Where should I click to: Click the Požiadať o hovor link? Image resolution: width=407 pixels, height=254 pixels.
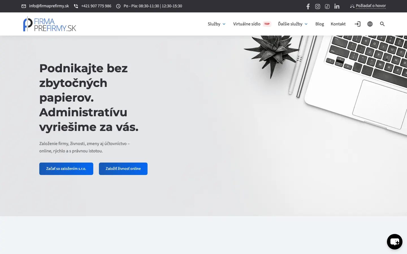(371, 6)
